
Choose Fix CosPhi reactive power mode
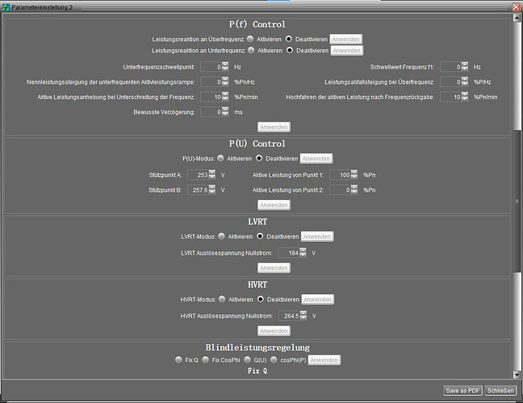coord(206,359)
